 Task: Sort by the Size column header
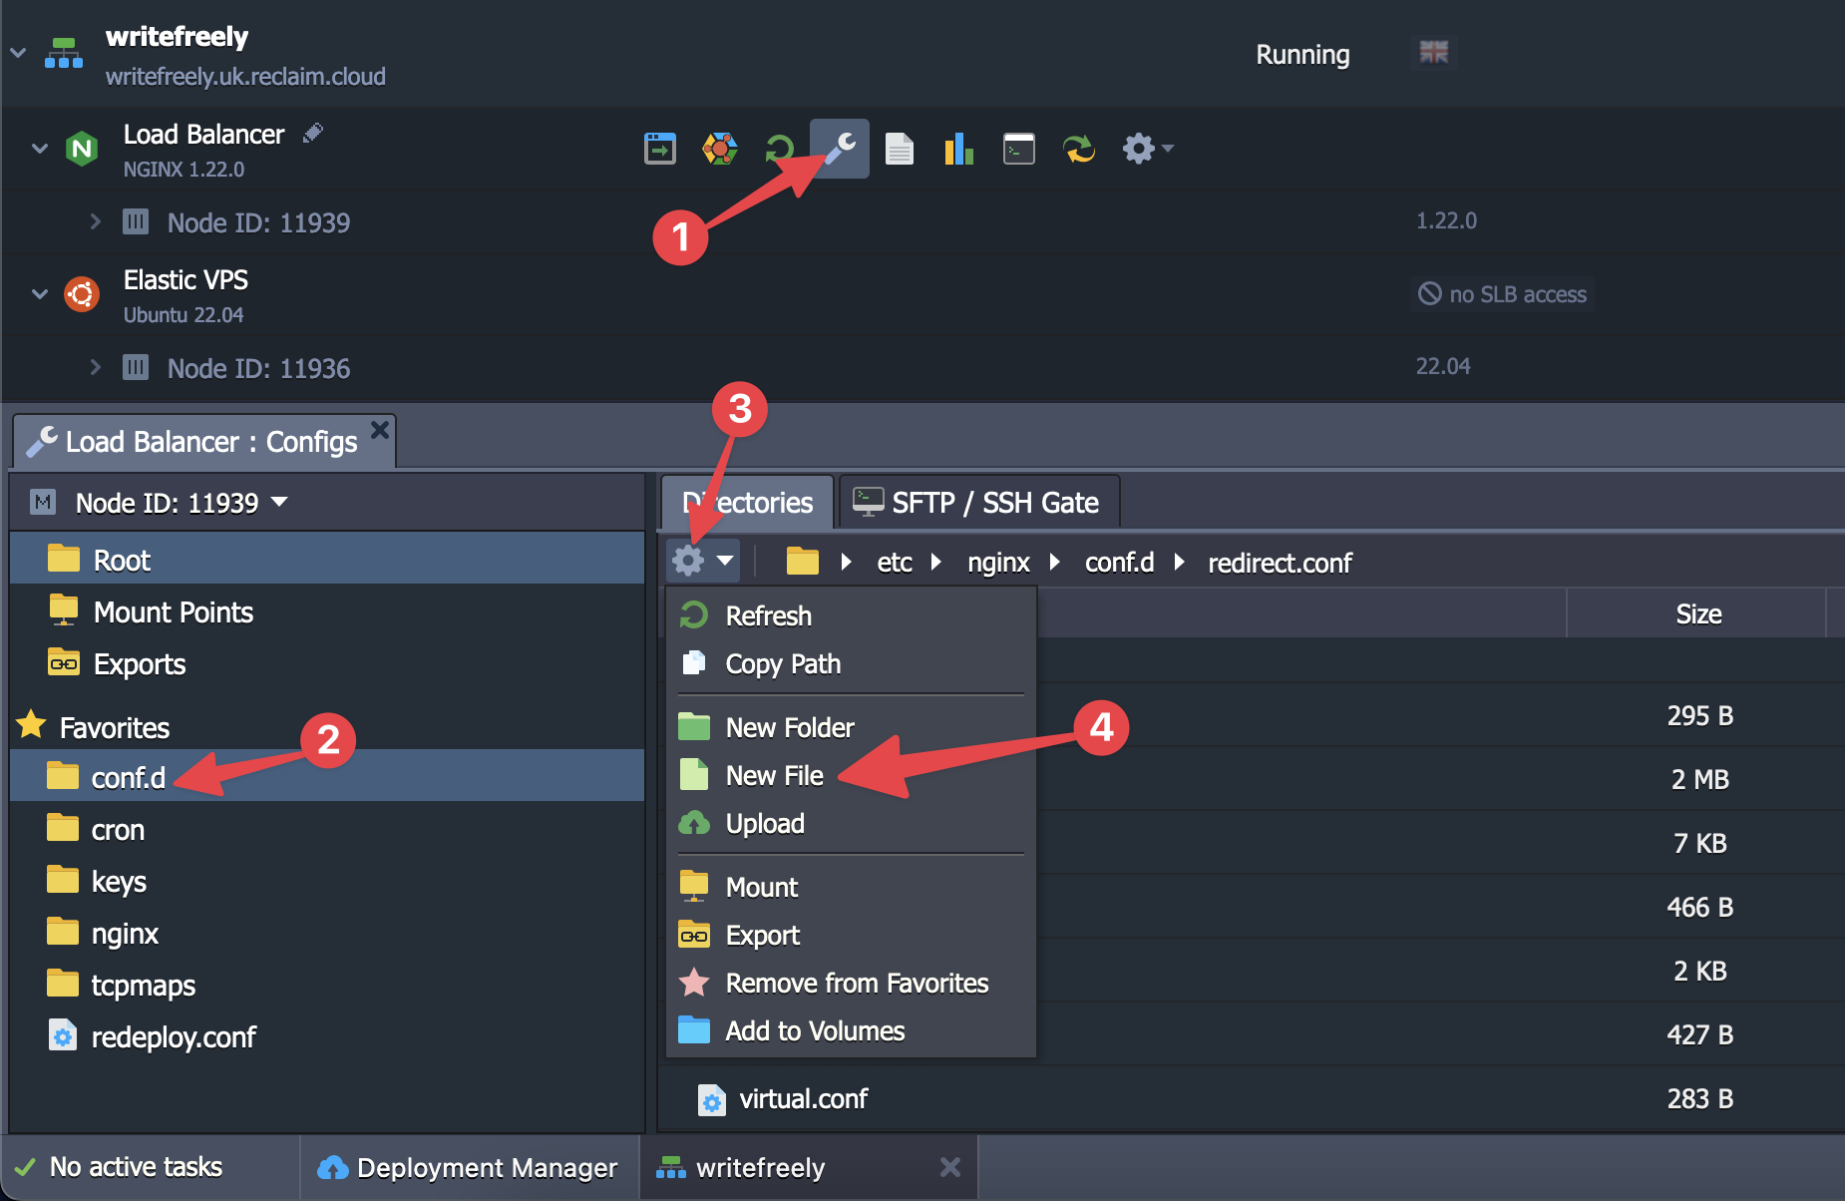[x=1697, y=613]
